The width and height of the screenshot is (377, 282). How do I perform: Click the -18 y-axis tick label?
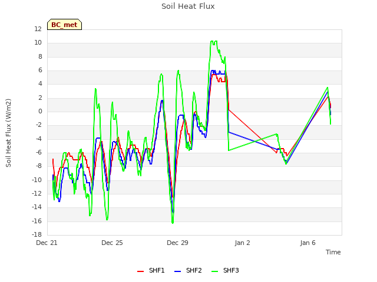pos(37,234)
